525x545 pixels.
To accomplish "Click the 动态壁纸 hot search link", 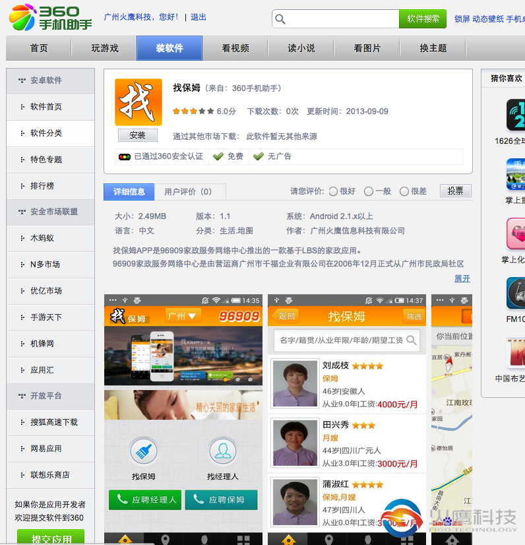I will [488, 19].
